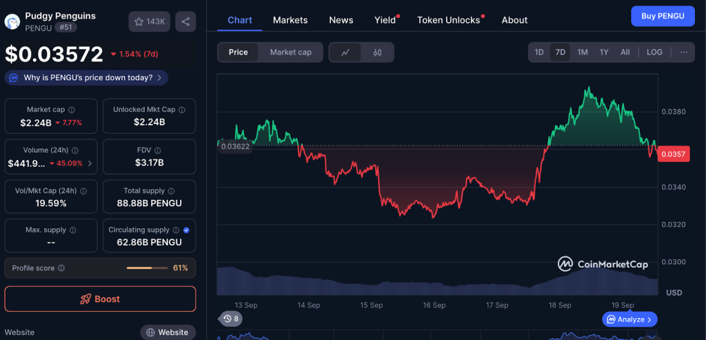Click the Analyze button
The image size is (706, 340).
pos(629,319)
